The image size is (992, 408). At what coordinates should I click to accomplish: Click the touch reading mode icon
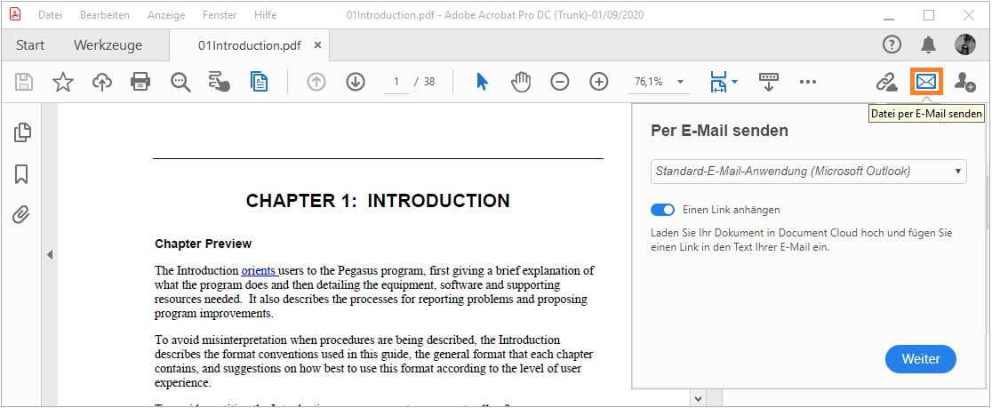[220, 83]
